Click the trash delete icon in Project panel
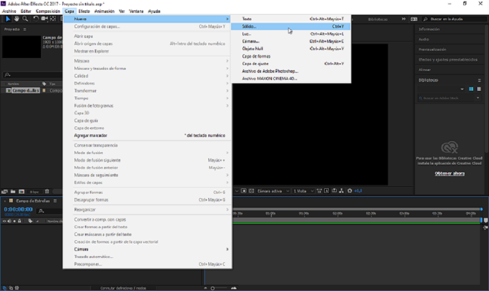This screenshot has width=489, height=291. 47,191
